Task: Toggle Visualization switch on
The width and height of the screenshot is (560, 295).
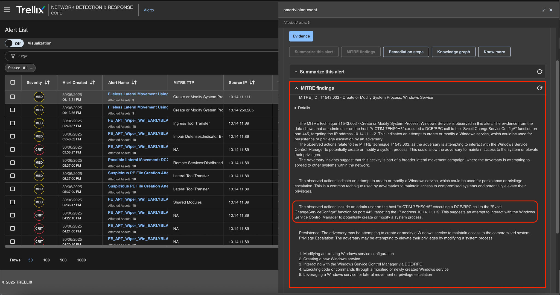Action: pyautogui.click(x=14, y=43)
